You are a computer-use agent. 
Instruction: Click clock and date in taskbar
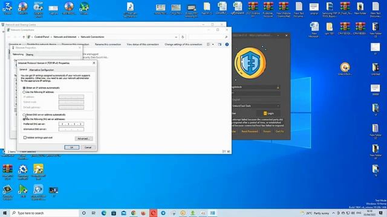(x=369, y=213)
